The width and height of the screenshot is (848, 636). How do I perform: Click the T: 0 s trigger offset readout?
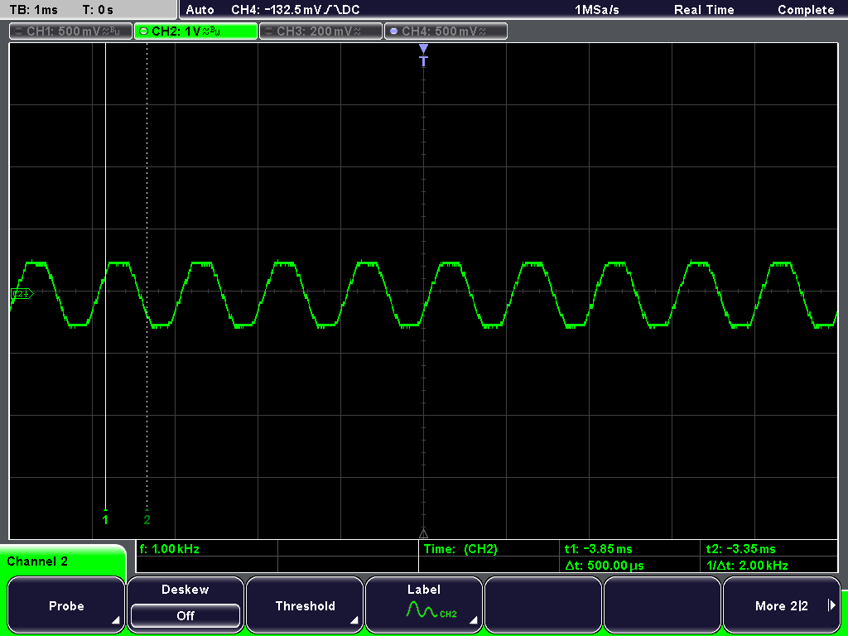[x=98, y=10]
